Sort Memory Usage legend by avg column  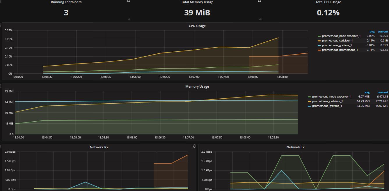[x=367, y=92]
